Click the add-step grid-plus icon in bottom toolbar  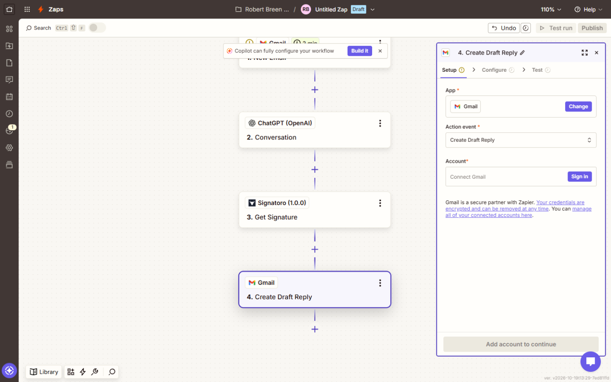coord(71,372)
